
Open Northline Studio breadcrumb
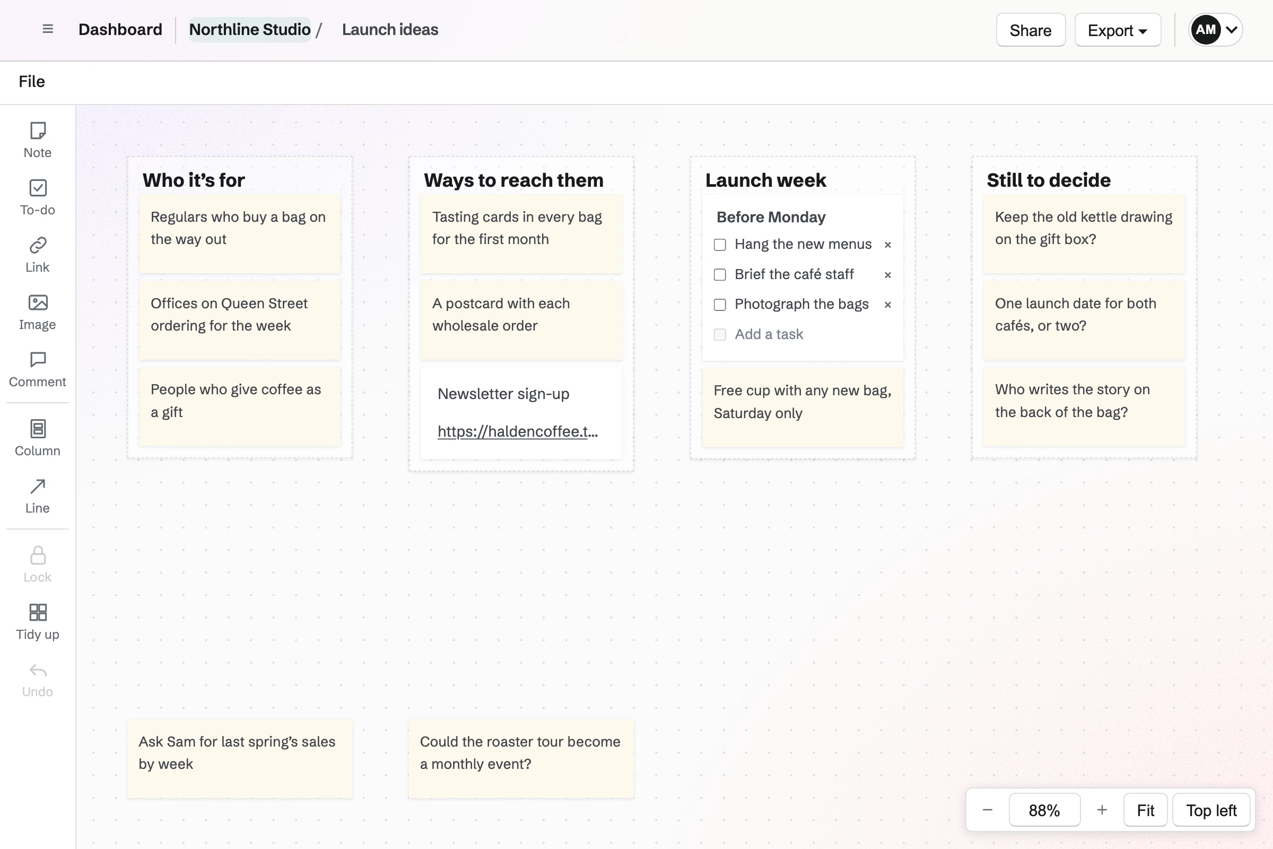pyautogui.click(x=249, y=29)
